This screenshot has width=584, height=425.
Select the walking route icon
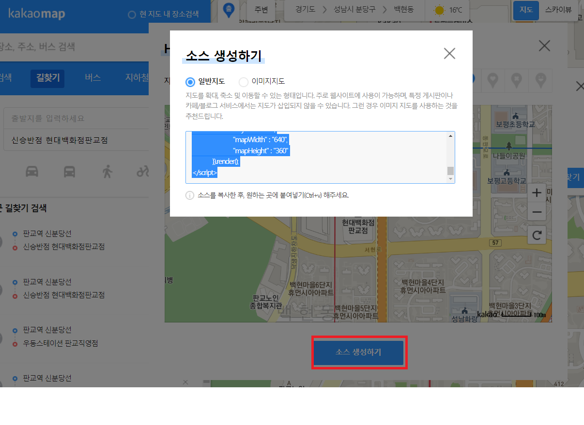pyautogui.click(x=108, y=171)
